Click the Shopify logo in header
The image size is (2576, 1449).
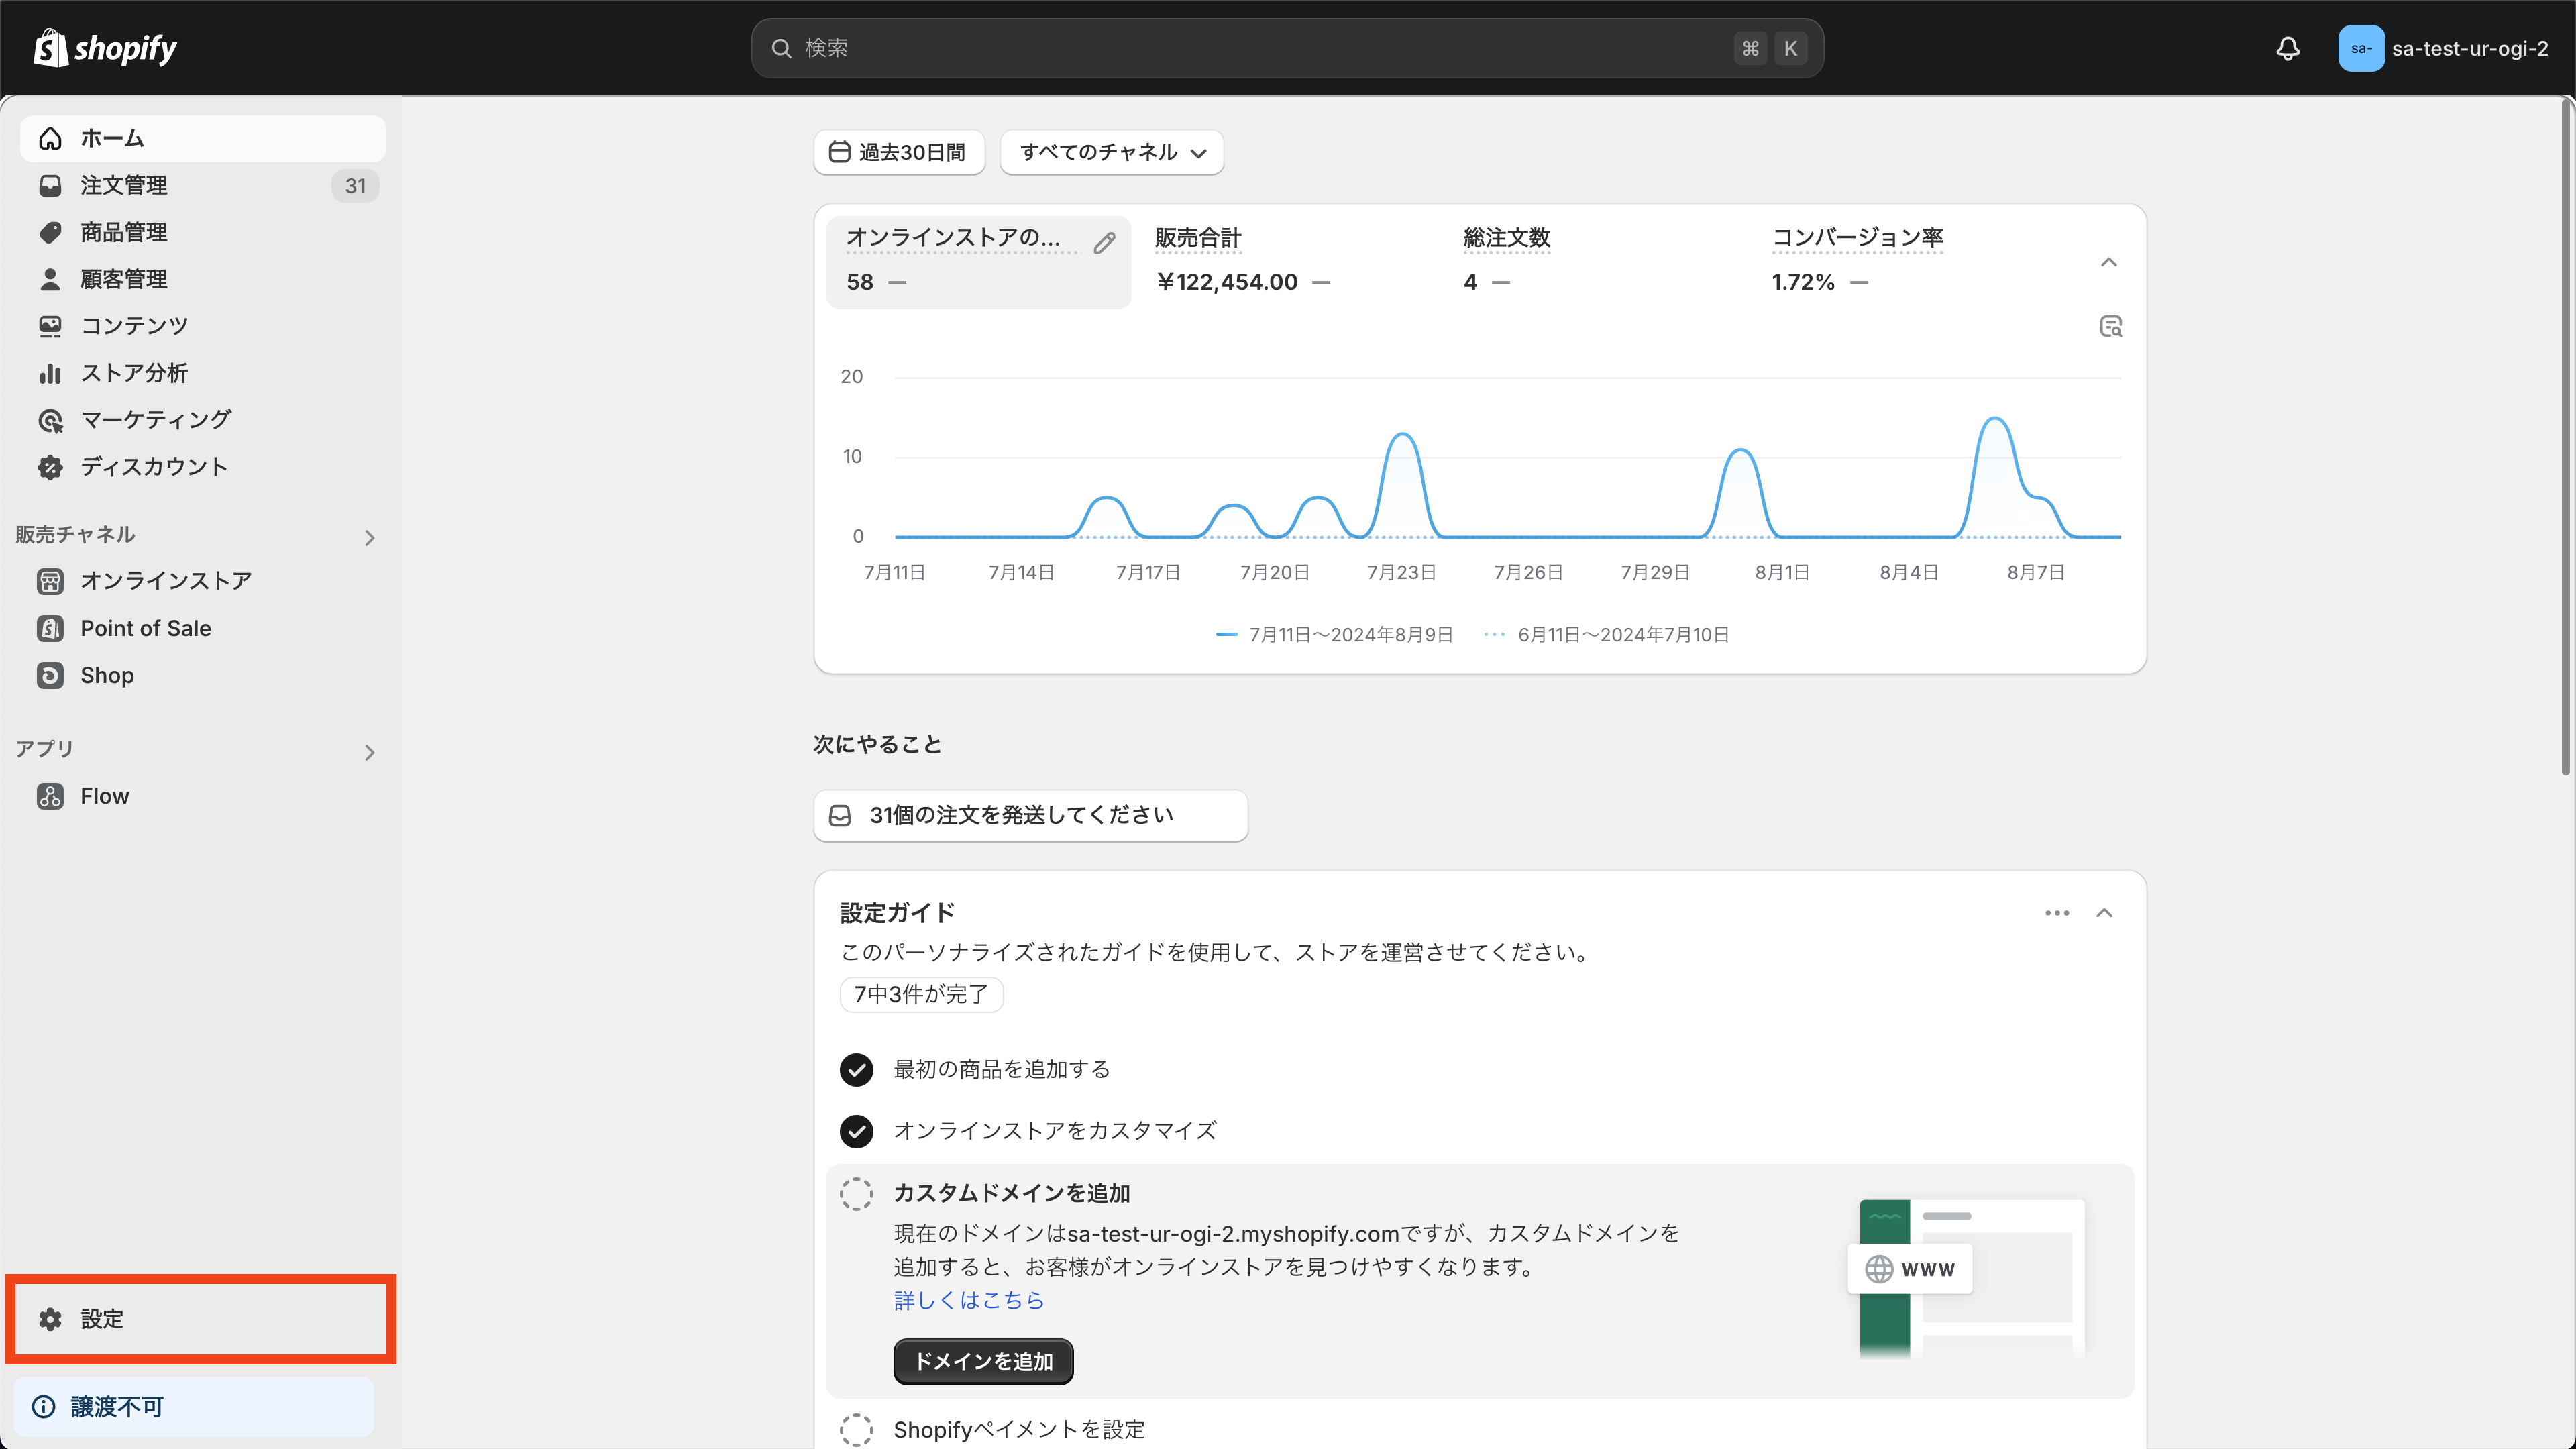pos(105,48)
